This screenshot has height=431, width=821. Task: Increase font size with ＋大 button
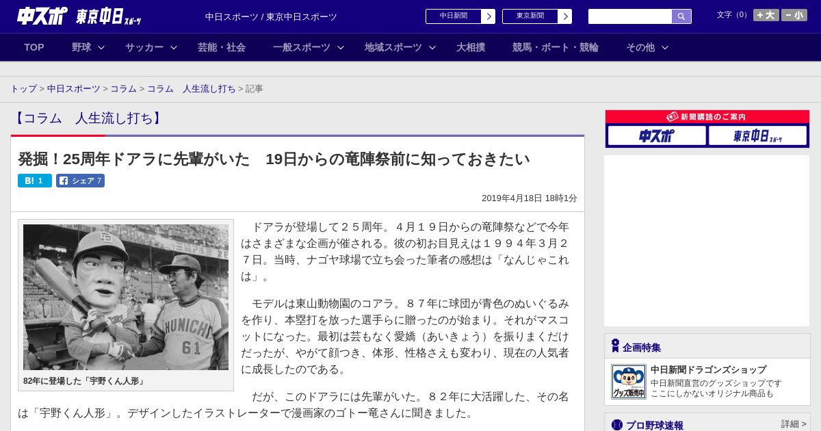coord(766,15)
